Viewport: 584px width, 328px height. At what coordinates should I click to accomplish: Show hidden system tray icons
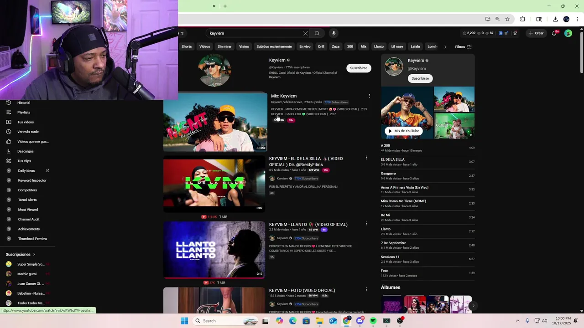pyautogui.click(x=517, y=321)
